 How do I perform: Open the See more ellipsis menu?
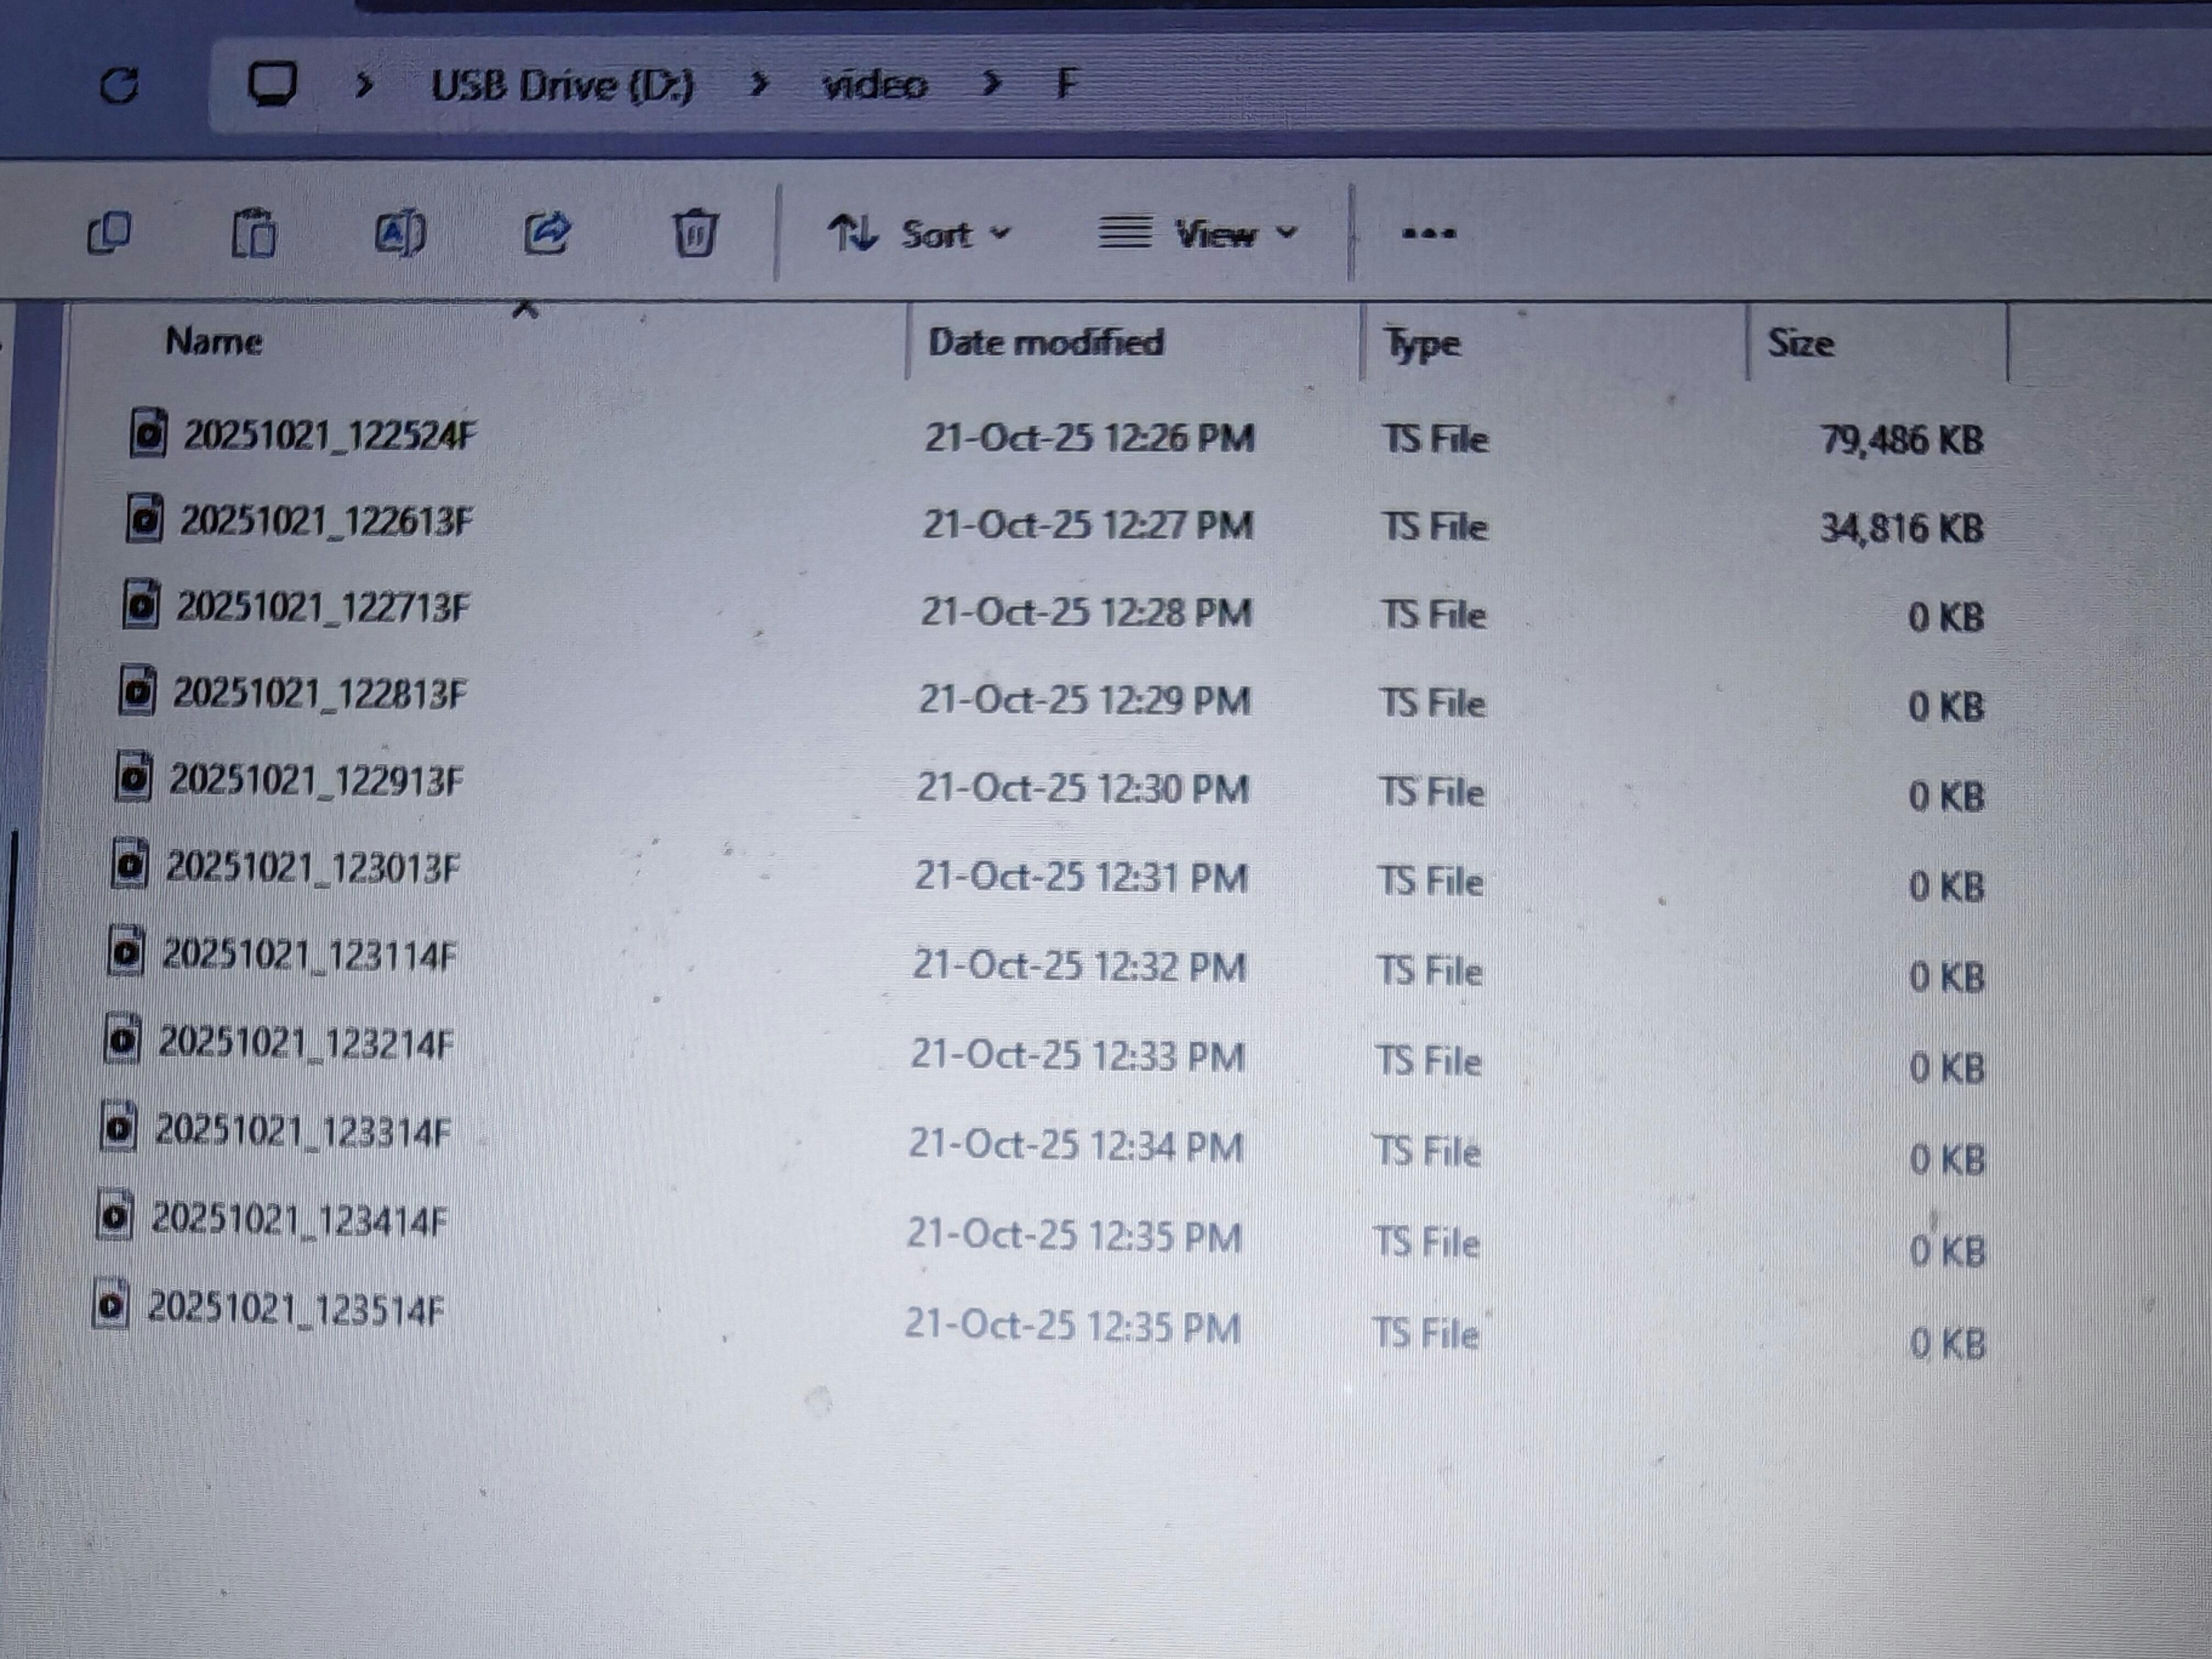click(x=1428, y=234)
